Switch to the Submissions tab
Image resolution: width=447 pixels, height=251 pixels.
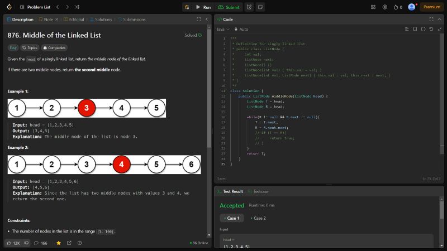click(x=132, y=20)
